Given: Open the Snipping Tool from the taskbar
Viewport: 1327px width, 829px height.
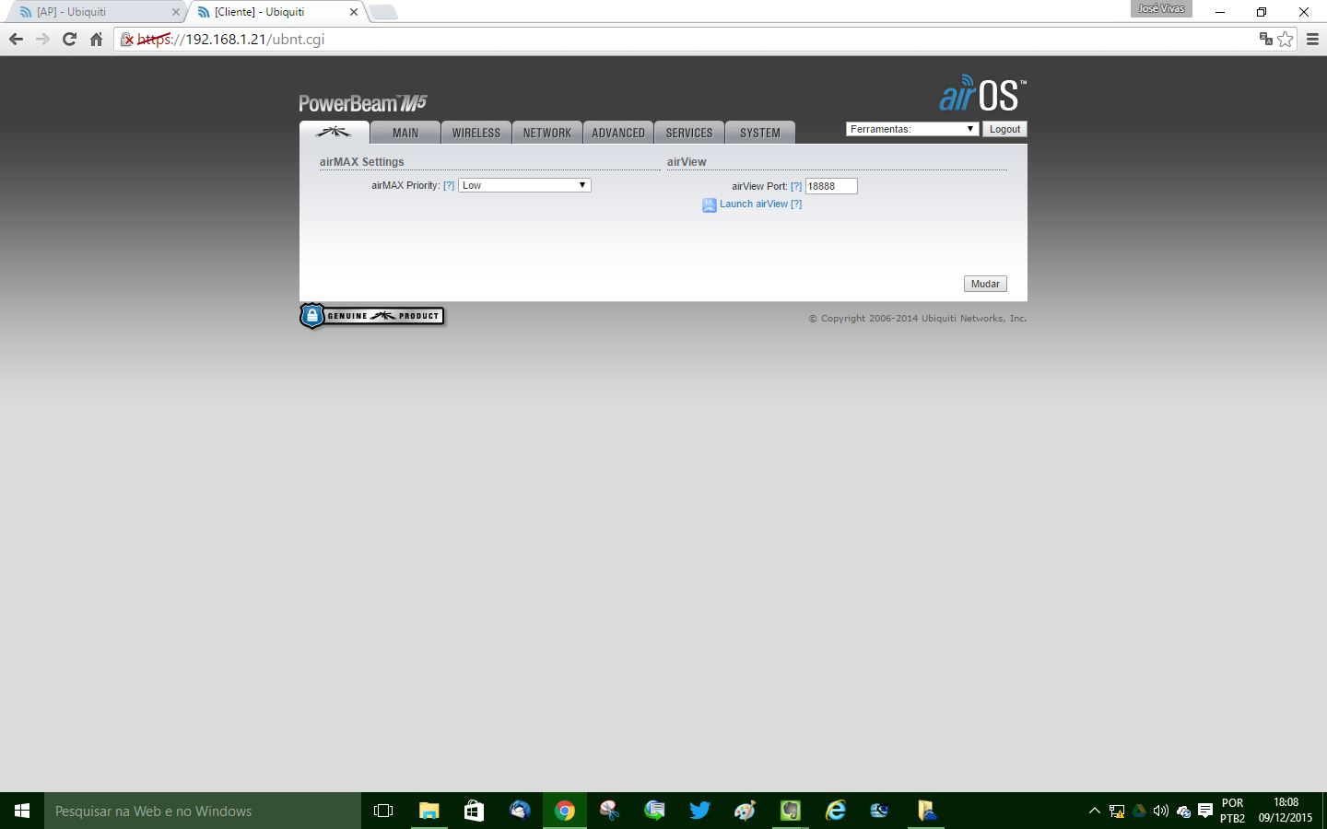Looking at the screenshot, I should [x=609, y=811].
